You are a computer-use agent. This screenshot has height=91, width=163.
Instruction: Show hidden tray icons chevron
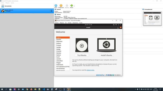(x=135, y=89)
